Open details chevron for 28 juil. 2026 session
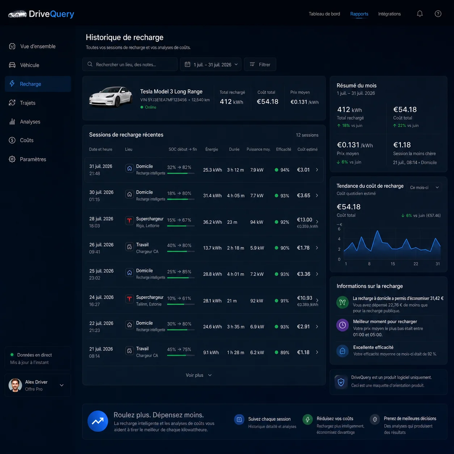Image resolution: width=454 pixels, height=454 pixels. coord(317,222)
